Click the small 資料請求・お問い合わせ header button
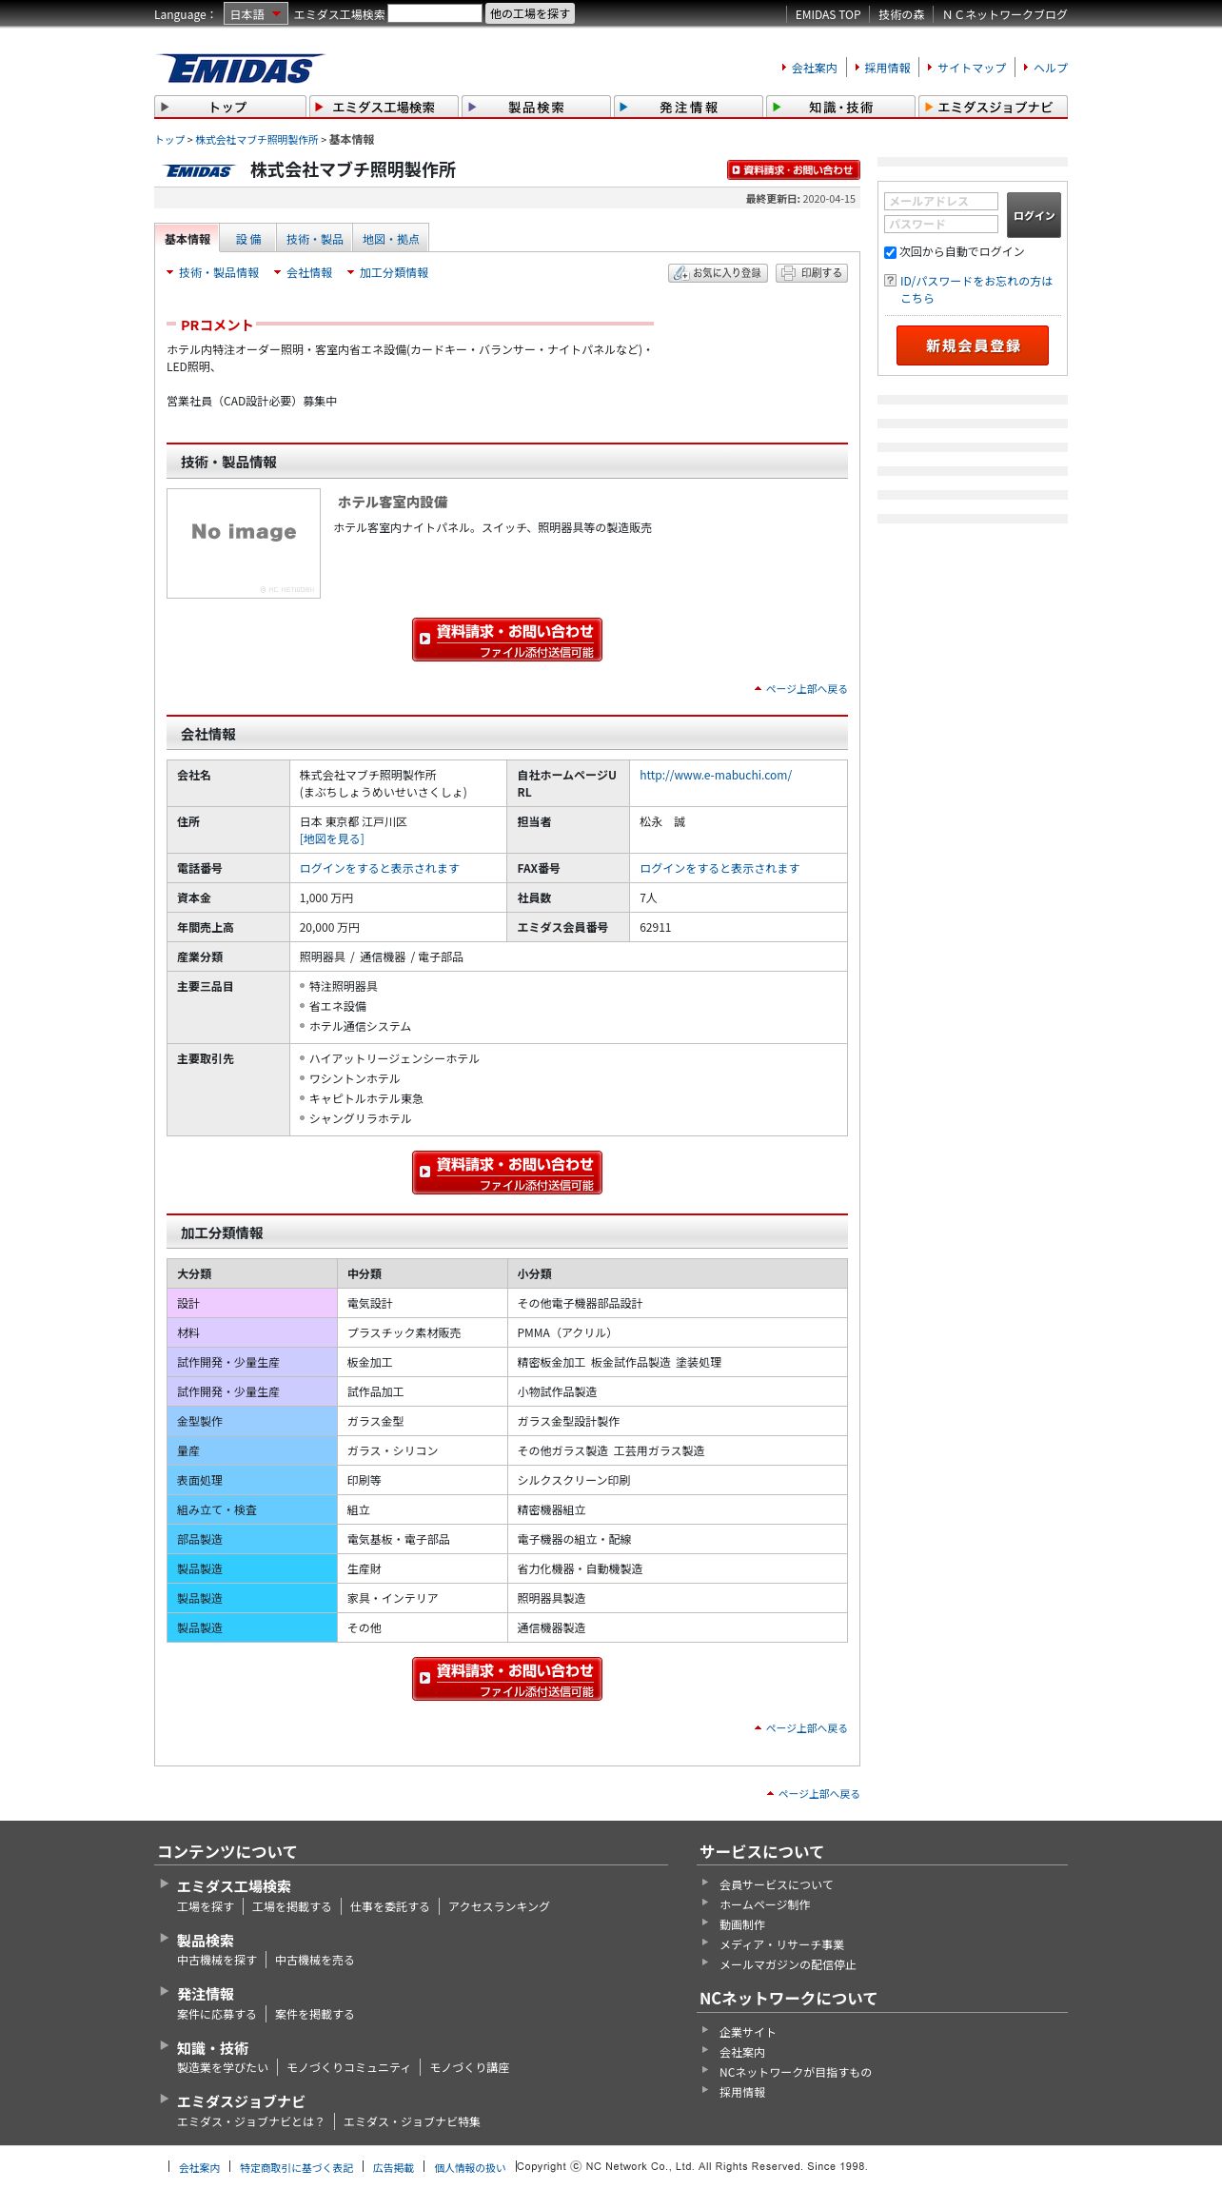The height and width of the screenshot is (2189, 1222). [794, 169]
